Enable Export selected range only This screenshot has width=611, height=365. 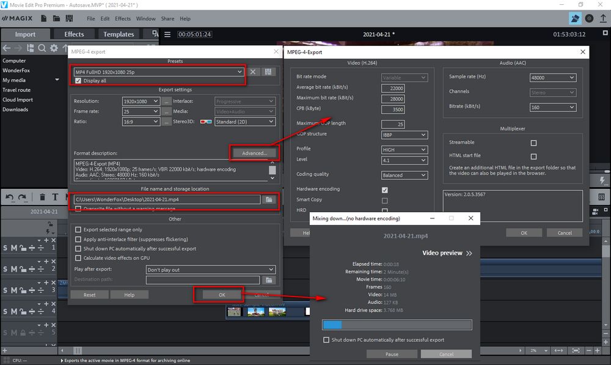[x=78, y=230]
